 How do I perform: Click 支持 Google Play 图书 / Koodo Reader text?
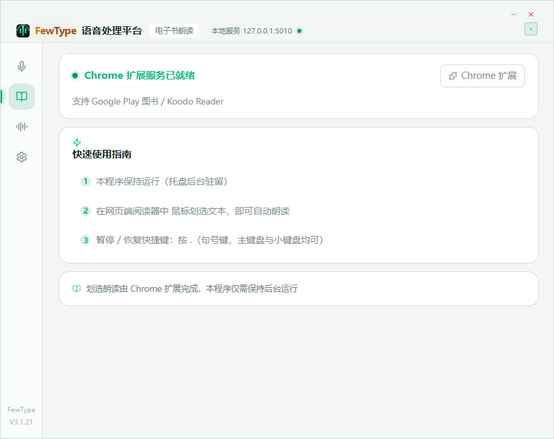click(147, 101)
